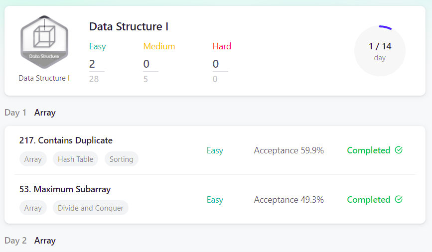Click the Day 1 Array section heading

point(30,113)
